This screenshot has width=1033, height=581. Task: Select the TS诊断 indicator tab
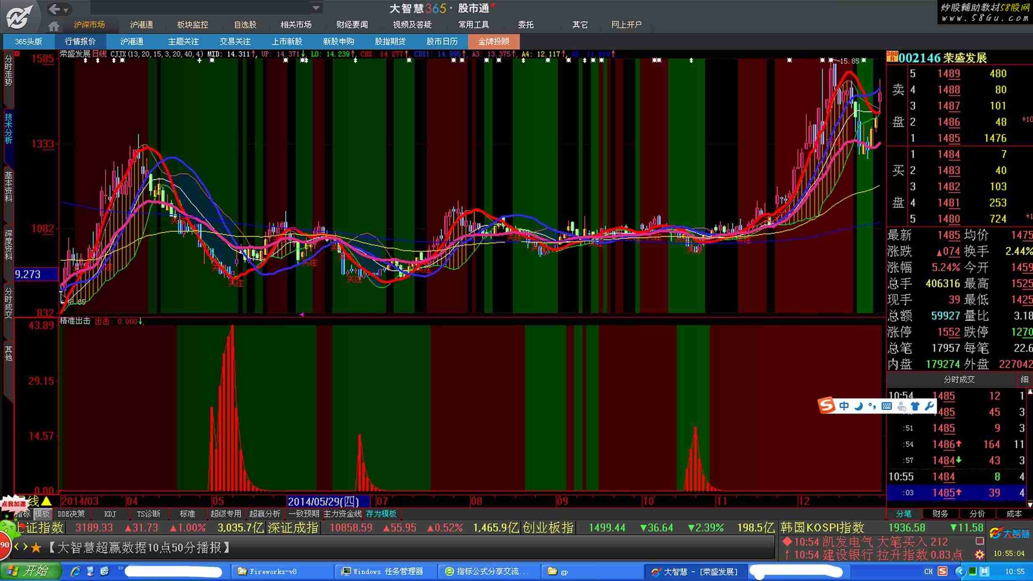(149, 514)
